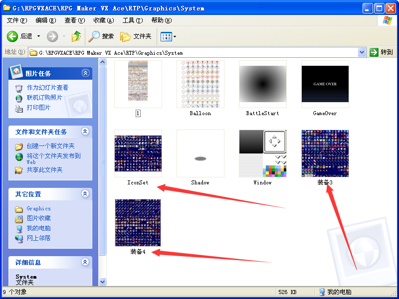Open the 编辑(E) menu
This screenshot has width=399, height=299.
pyautogui.click(x=46, y=20)
